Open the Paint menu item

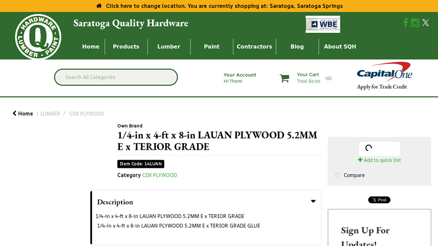(211, 46)
